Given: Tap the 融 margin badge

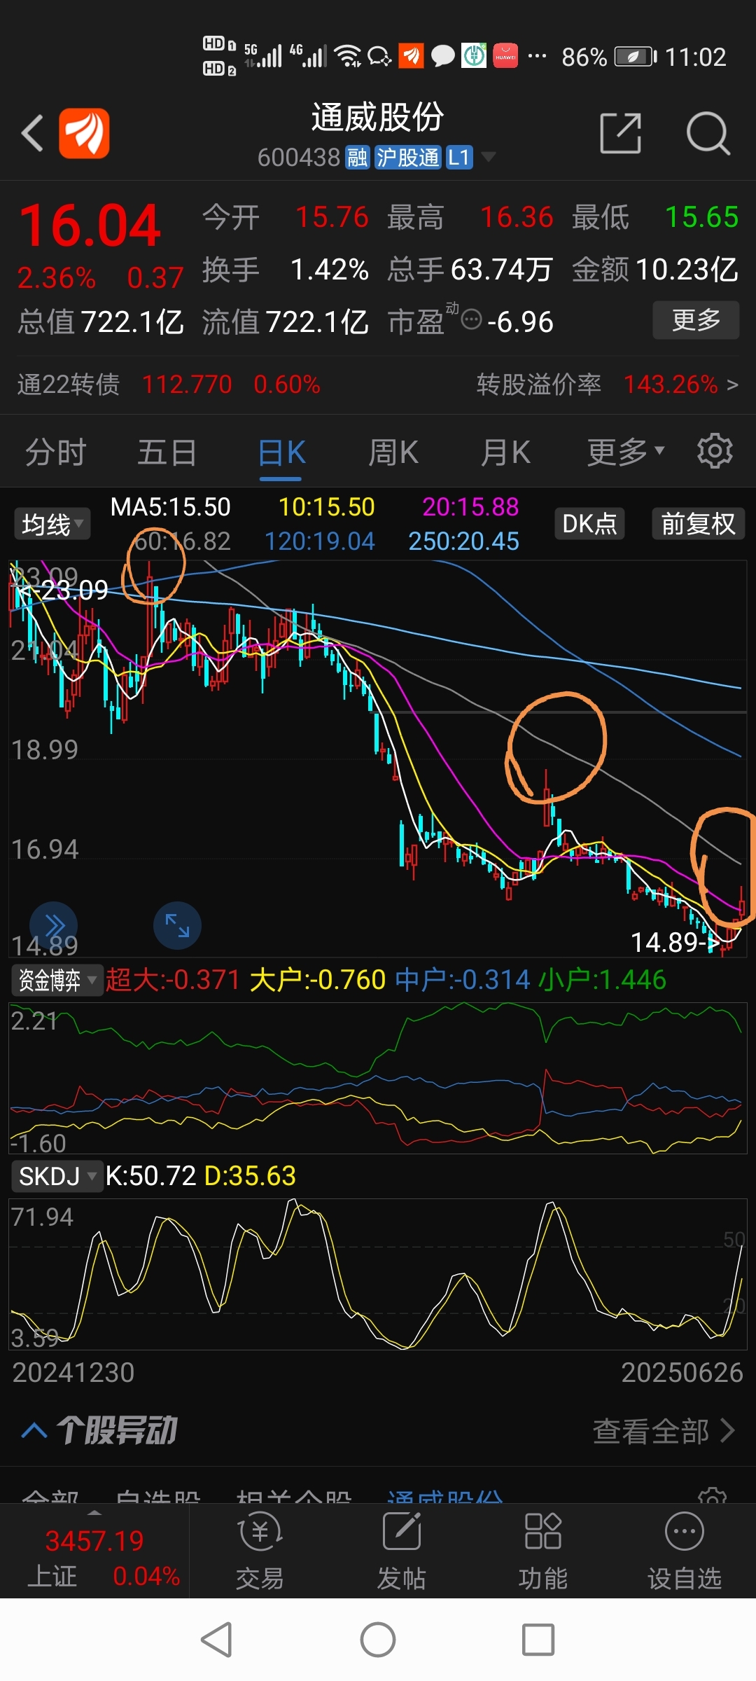Looking at the screenshot, I should pos(357,158).
